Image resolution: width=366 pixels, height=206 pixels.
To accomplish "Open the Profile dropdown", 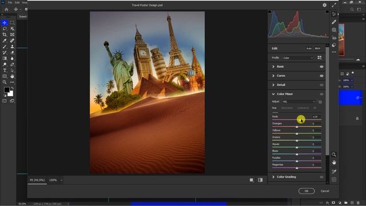I will pos(298,58).
